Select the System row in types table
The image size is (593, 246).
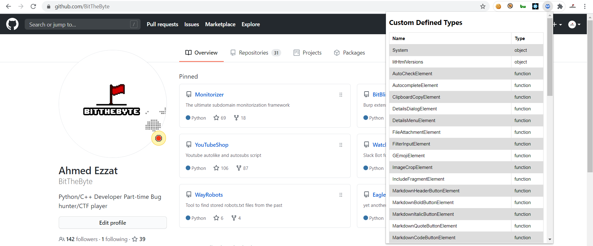click(466, 50)
